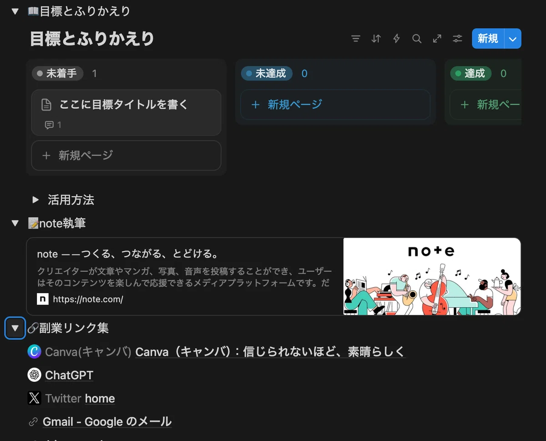Viewport: 546px width, 441px height.
Task: Click the 未達成 column count 0
Action: coord(304,73)
